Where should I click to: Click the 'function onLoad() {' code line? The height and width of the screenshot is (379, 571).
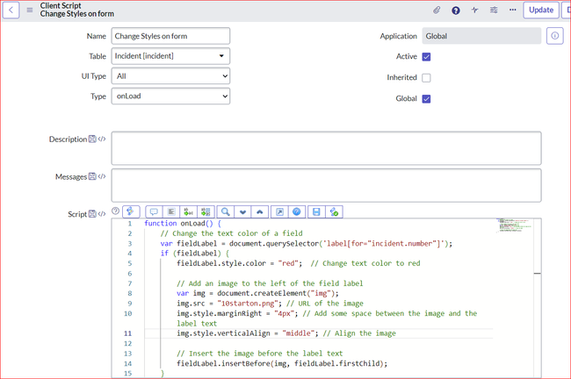click(183, 224)
